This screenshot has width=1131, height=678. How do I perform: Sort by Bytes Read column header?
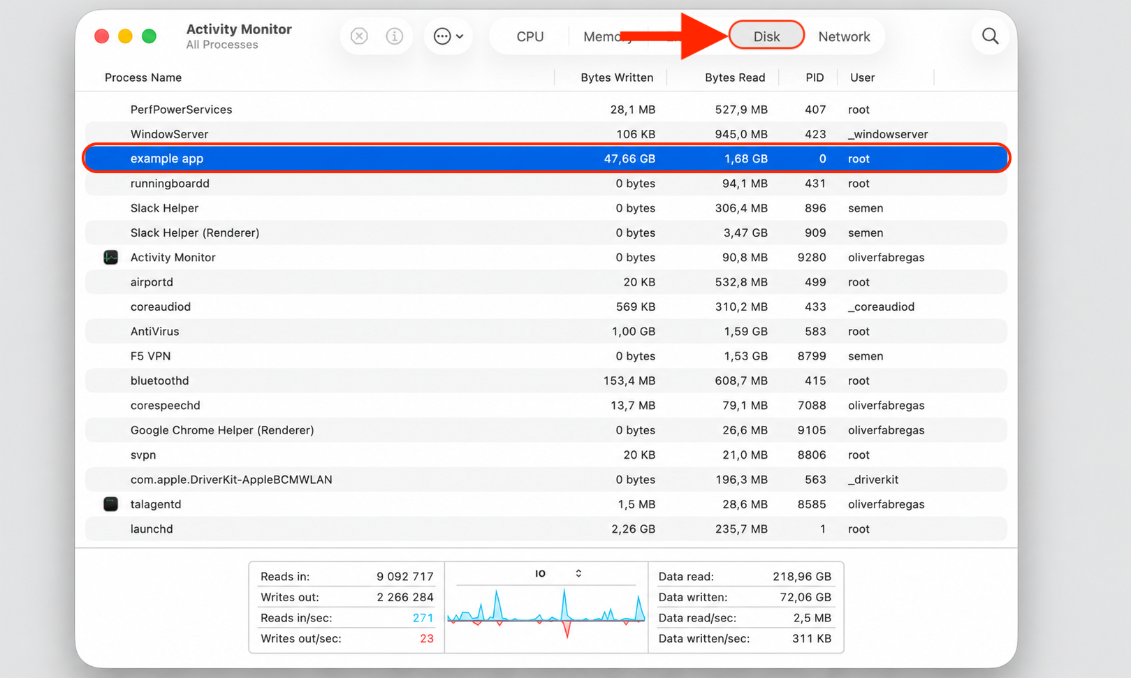click(x=735, y=78)
